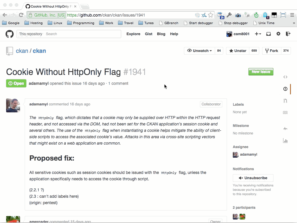The width and height of the screenshot is (297, 223).
Task: Open the Unwatch dropdown
Action: click(199, 51)
